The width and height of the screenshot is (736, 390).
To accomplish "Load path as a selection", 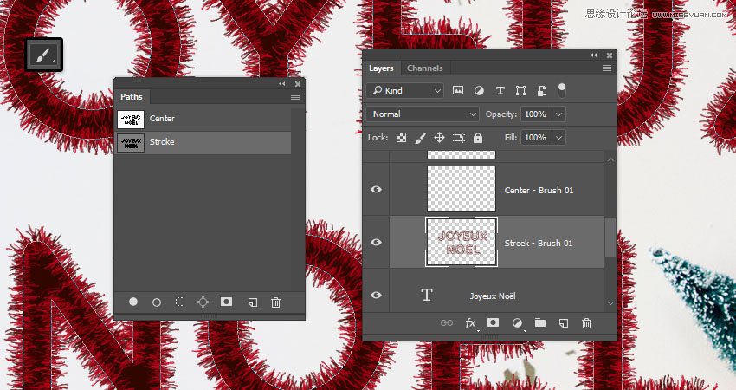I will click(x=180, y=302).
